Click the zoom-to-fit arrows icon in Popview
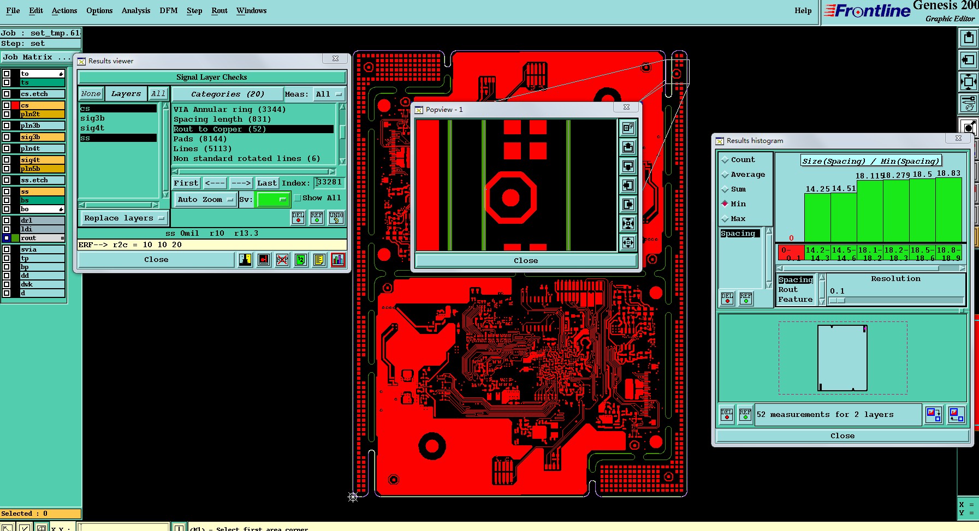The image size is (979, 531). [x=628, y=223]
